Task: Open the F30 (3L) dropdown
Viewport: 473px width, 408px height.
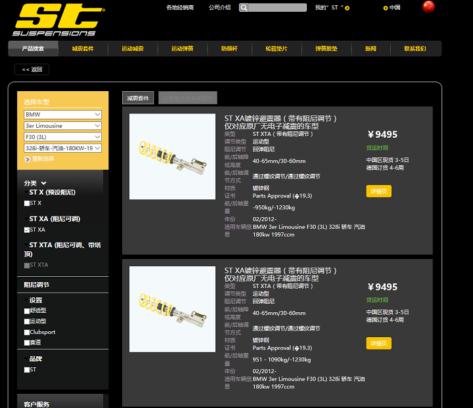Action: coord(63,137)
